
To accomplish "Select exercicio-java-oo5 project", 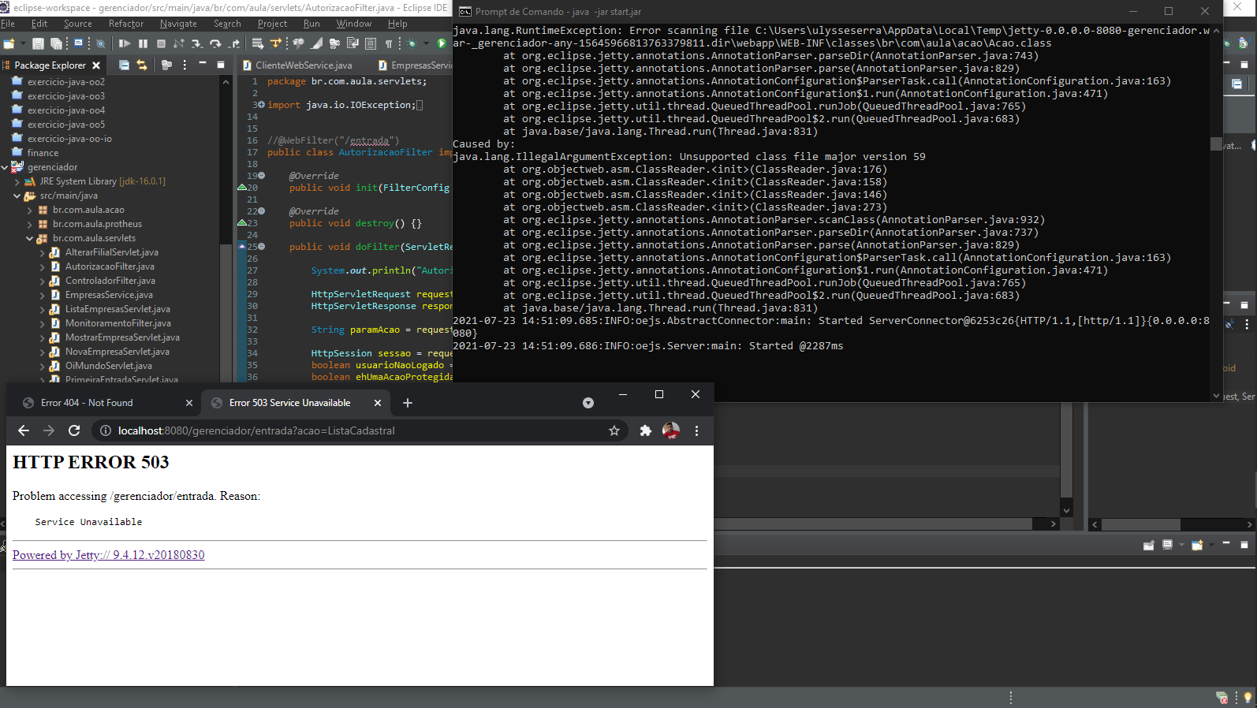I will pos(65,125).
